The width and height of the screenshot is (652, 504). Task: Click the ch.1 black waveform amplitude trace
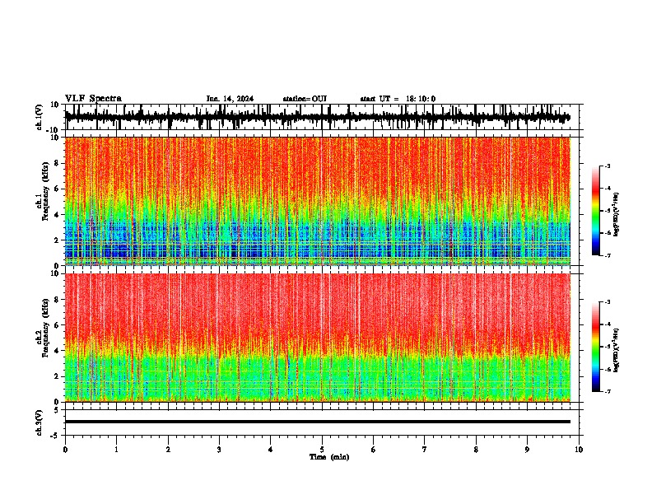tap(317, 117)
